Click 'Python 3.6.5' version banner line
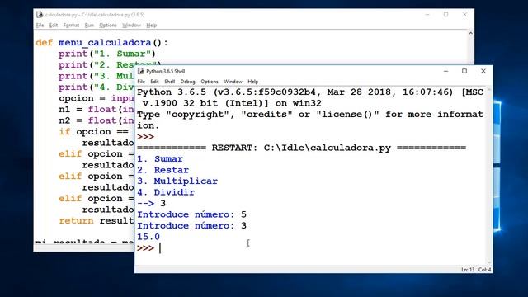This screenshot has height=297, width=528. [310, 92]
